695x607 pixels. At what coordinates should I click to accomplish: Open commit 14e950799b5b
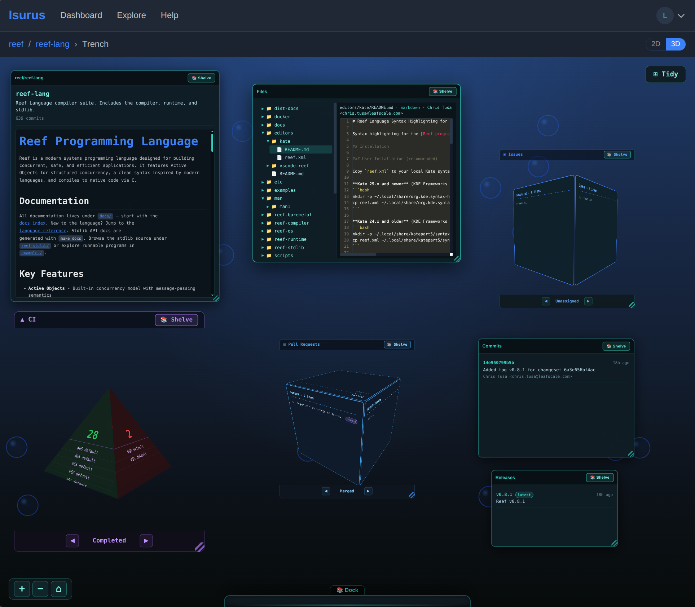pos(499,363)
